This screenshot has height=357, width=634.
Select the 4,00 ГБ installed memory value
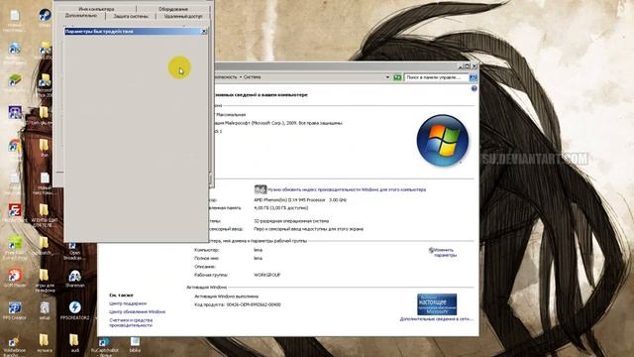[280, 208]
